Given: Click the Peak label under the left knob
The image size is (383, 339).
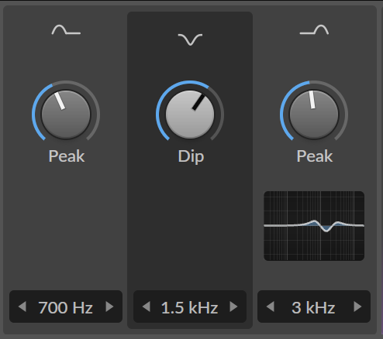Looking at the screenshot, I should click(67, 156).
